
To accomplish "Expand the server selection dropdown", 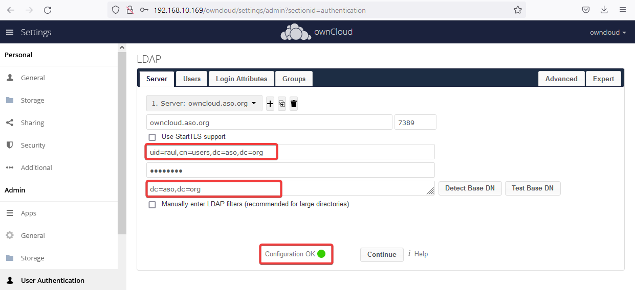I will pos(204,103).
